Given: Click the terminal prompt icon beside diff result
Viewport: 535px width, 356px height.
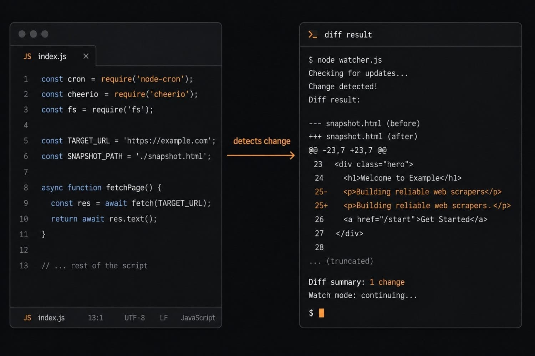Looking at the screenshot, I should tap(312, 35).
